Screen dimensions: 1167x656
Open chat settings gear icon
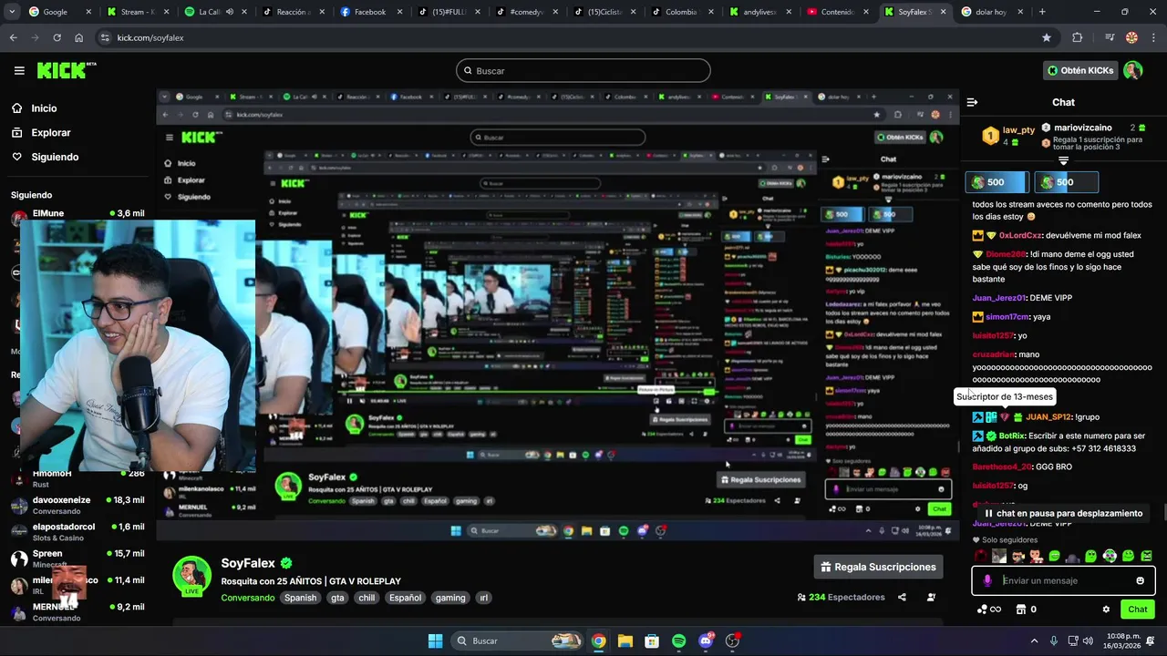(x=1106, y=610)
